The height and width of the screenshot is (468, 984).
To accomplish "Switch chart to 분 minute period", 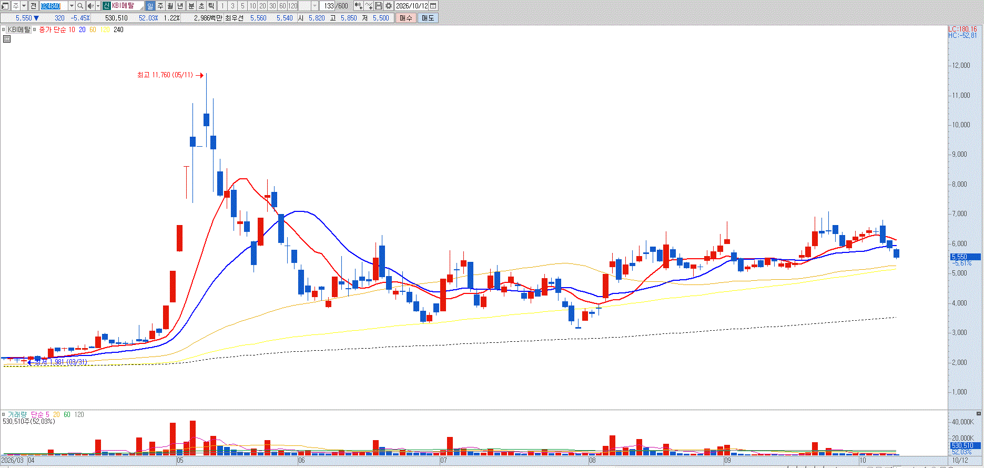I will pyautogui.click(x=191, y=6).
